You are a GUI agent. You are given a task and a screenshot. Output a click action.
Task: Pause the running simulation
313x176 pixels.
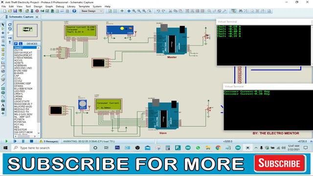point(23,141)
